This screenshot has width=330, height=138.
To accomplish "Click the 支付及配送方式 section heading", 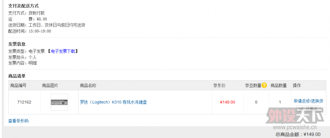I will pos(24,6).
